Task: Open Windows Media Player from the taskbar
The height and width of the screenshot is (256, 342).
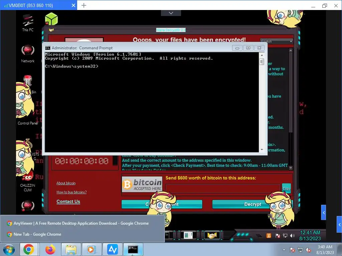Action: [x=91, y=249]
